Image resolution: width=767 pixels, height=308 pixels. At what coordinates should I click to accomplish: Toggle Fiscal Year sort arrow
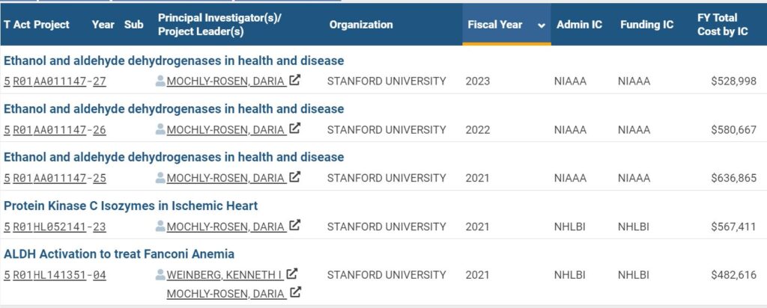click(541, 25)
